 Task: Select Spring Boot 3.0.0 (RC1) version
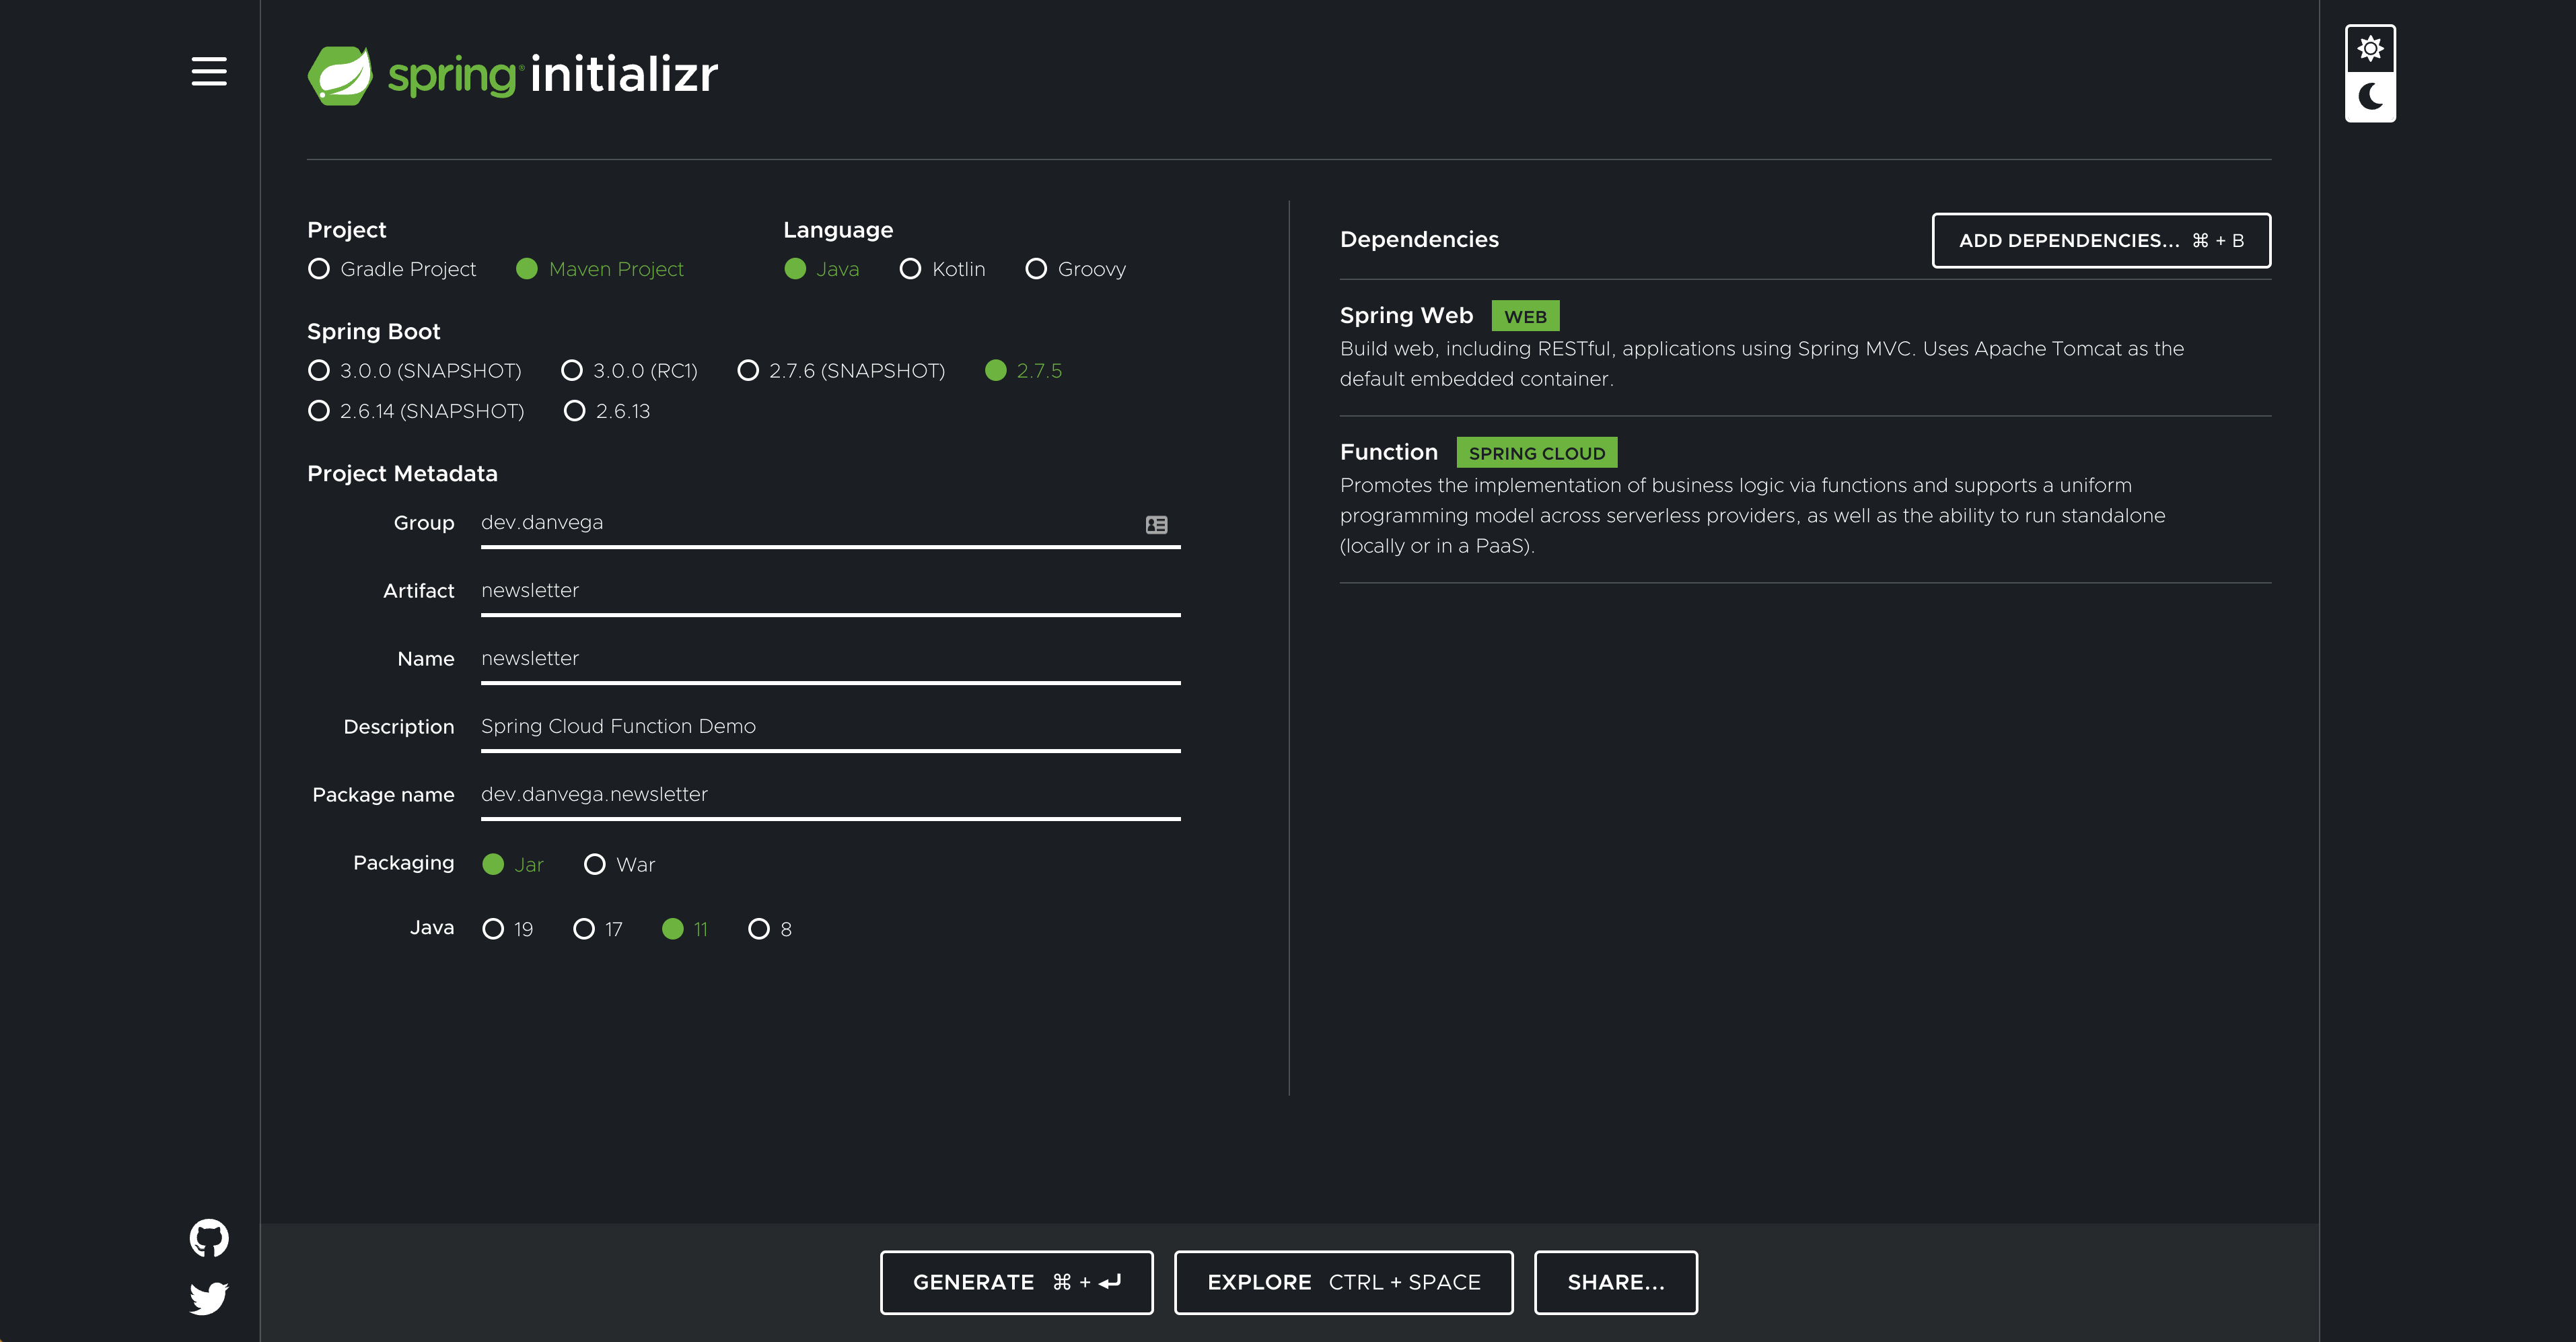click(572, 371)
